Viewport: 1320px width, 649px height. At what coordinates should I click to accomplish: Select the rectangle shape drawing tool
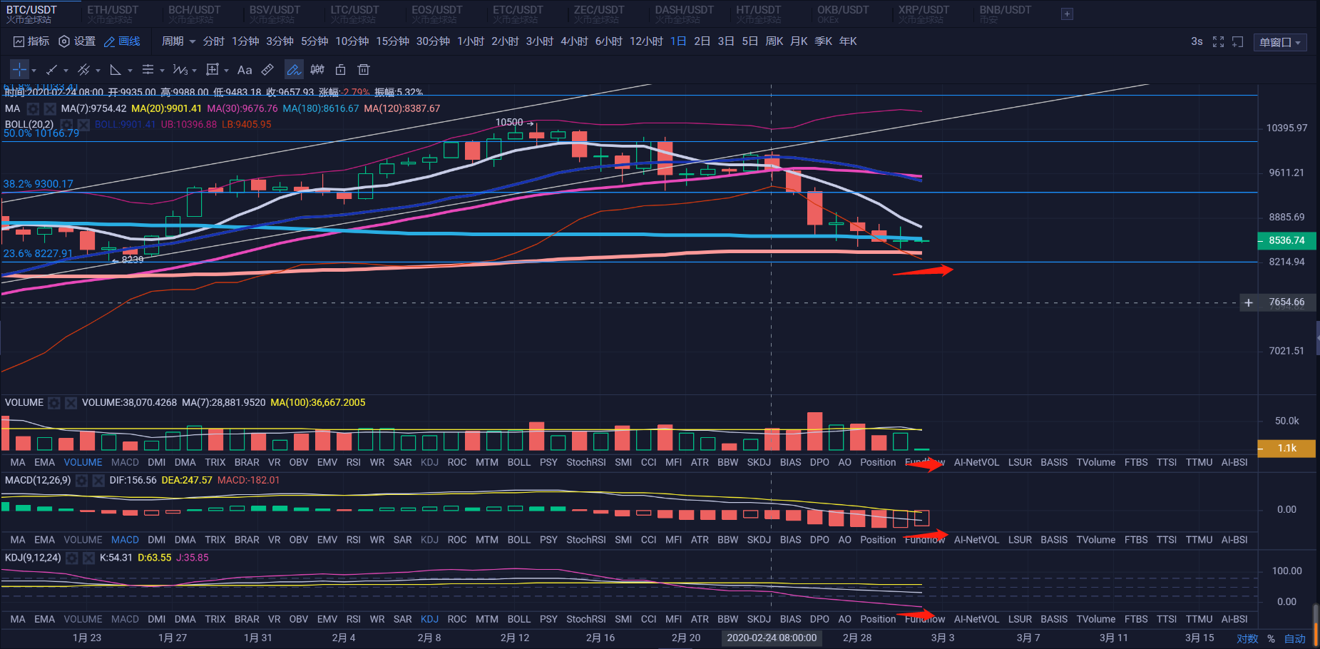212,70
